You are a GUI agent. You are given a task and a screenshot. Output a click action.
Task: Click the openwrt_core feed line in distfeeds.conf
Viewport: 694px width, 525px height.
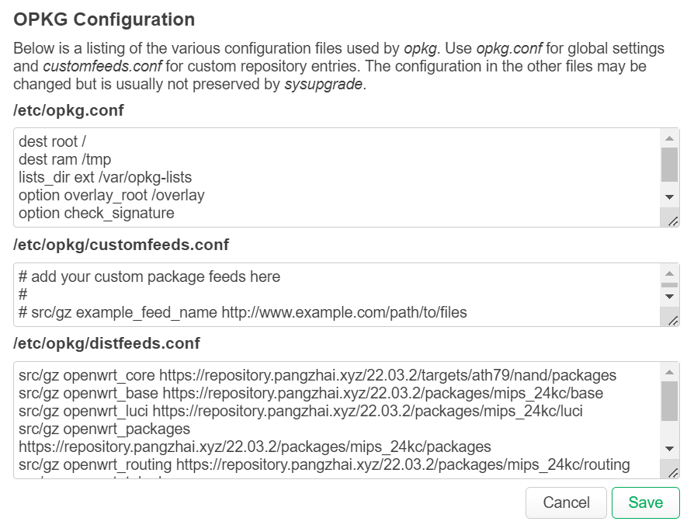318,375
